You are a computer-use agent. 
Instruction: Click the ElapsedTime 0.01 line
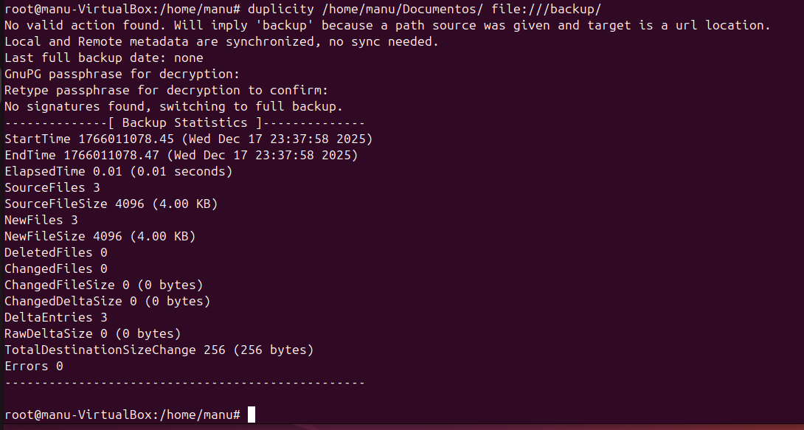[118, 171]
